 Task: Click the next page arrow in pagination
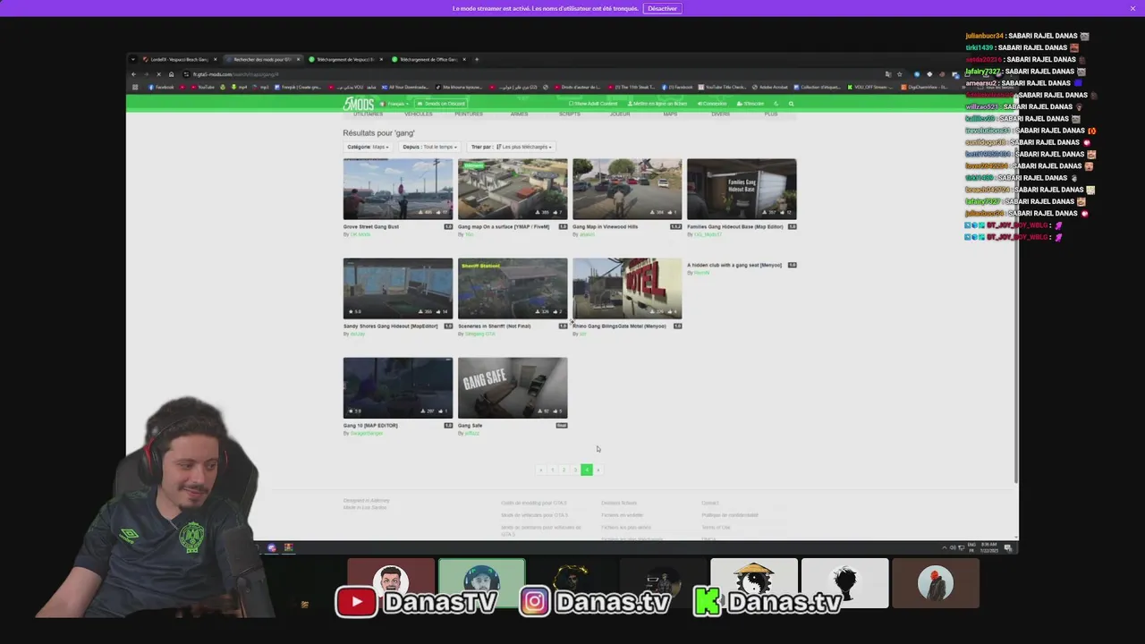pyautogui.click(x=598, y=470)
